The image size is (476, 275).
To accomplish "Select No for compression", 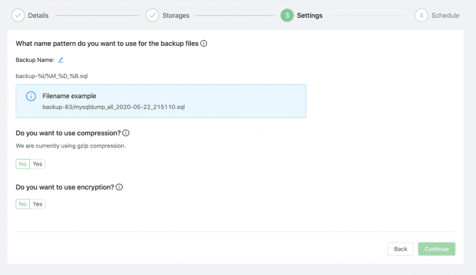I will [x=23, y=163].
